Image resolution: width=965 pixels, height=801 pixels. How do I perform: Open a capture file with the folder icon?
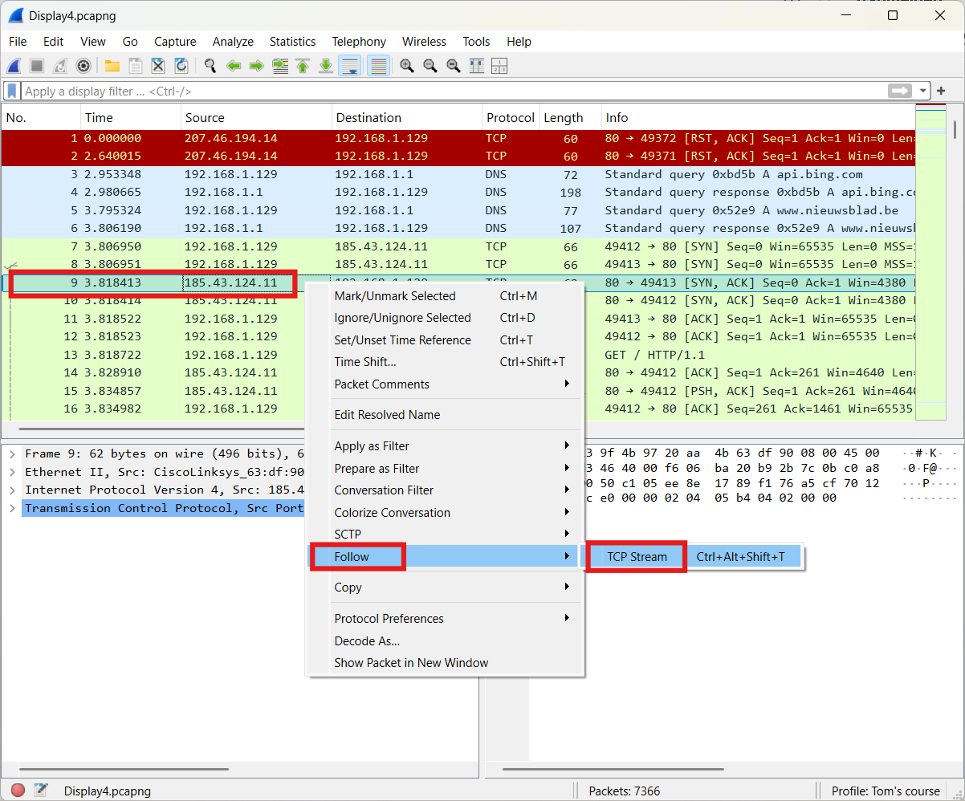click(x=112, y=66)
